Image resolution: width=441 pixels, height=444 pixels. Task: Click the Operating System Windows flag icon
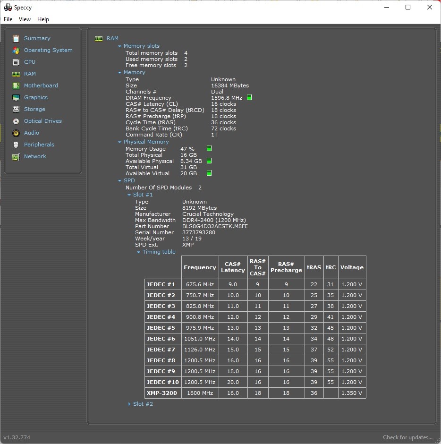coord(16,51)
